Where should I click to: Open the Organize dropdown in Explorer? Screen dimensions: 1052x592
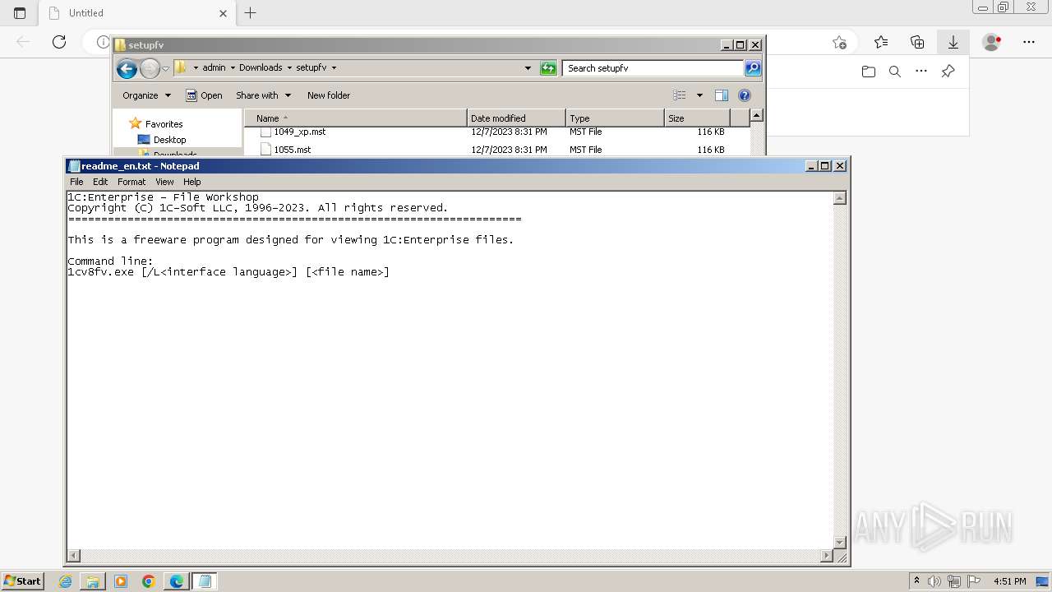[147, 95]
